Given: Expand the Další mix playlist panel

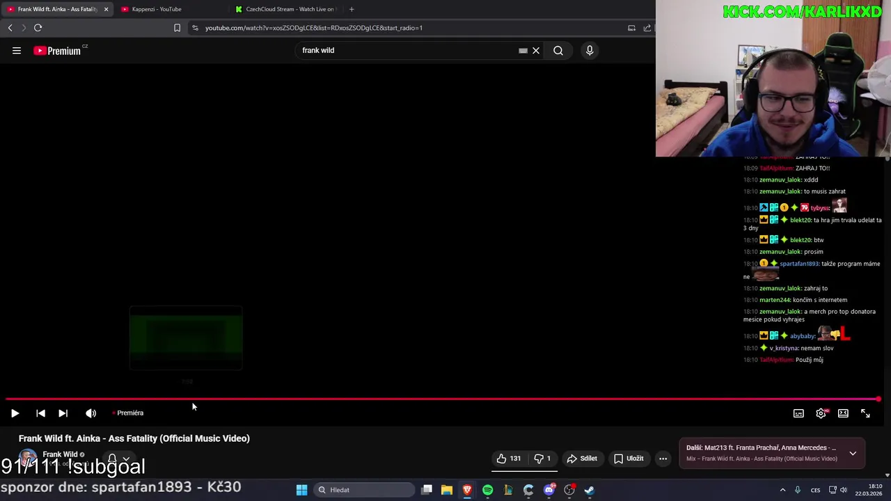Looking at the screenshot, I should pyautogui.click(x=853, y=453).
